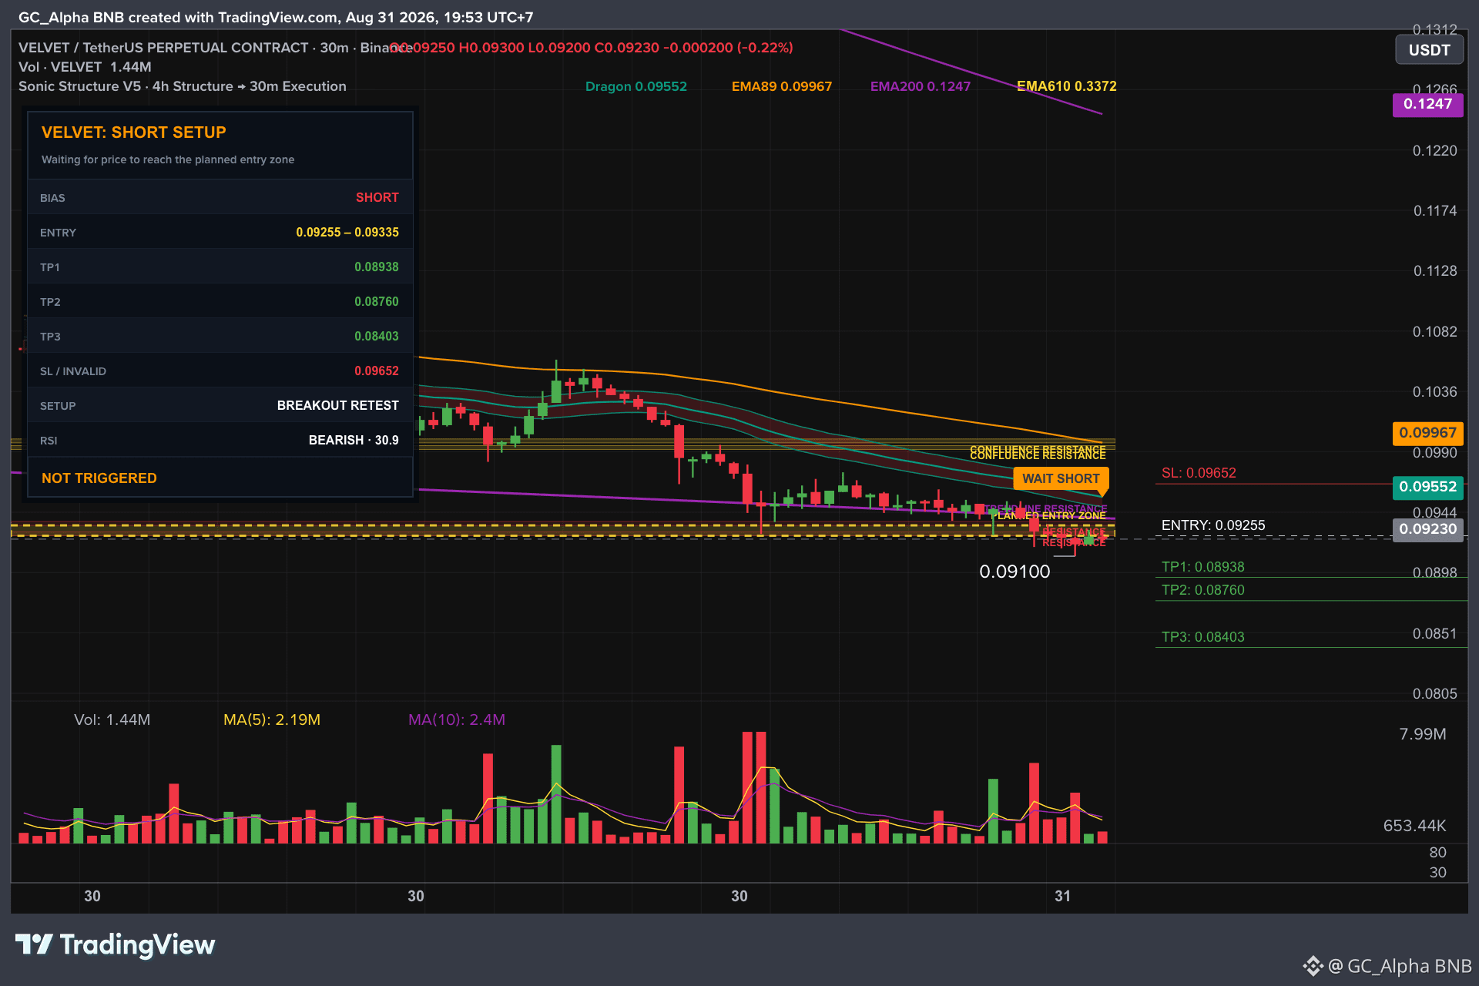Click the TP2: 0.08760 chart line label
Viewport: 1479px width, 986px height.
pos(1203,590)
